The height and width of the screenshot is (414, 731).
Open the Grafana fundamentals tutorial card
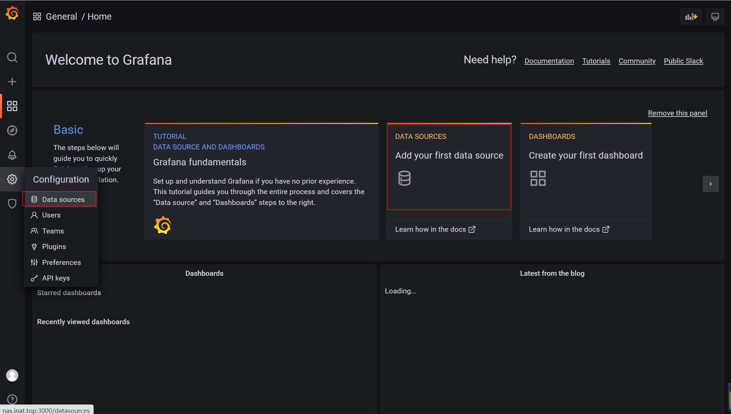pos(261,181)
